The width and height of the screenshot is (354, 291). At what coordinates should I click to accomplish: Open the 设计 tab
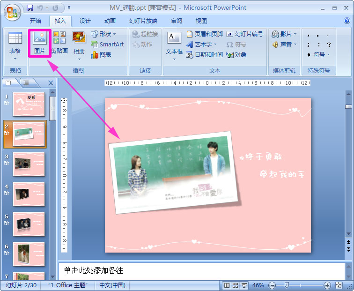coord(85,21)
